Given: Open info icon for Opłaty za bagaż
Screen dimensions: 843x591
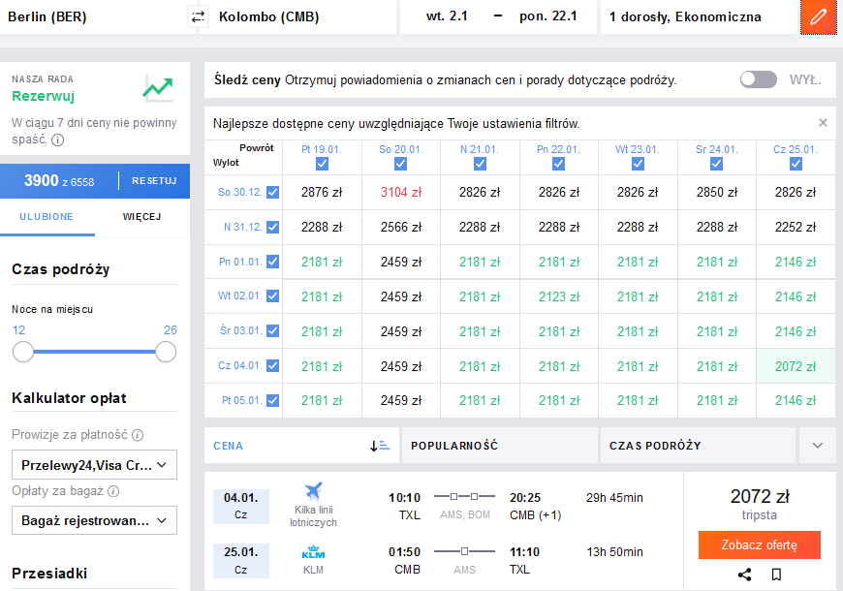Looking at the screenshot, I should coord(113,491).
